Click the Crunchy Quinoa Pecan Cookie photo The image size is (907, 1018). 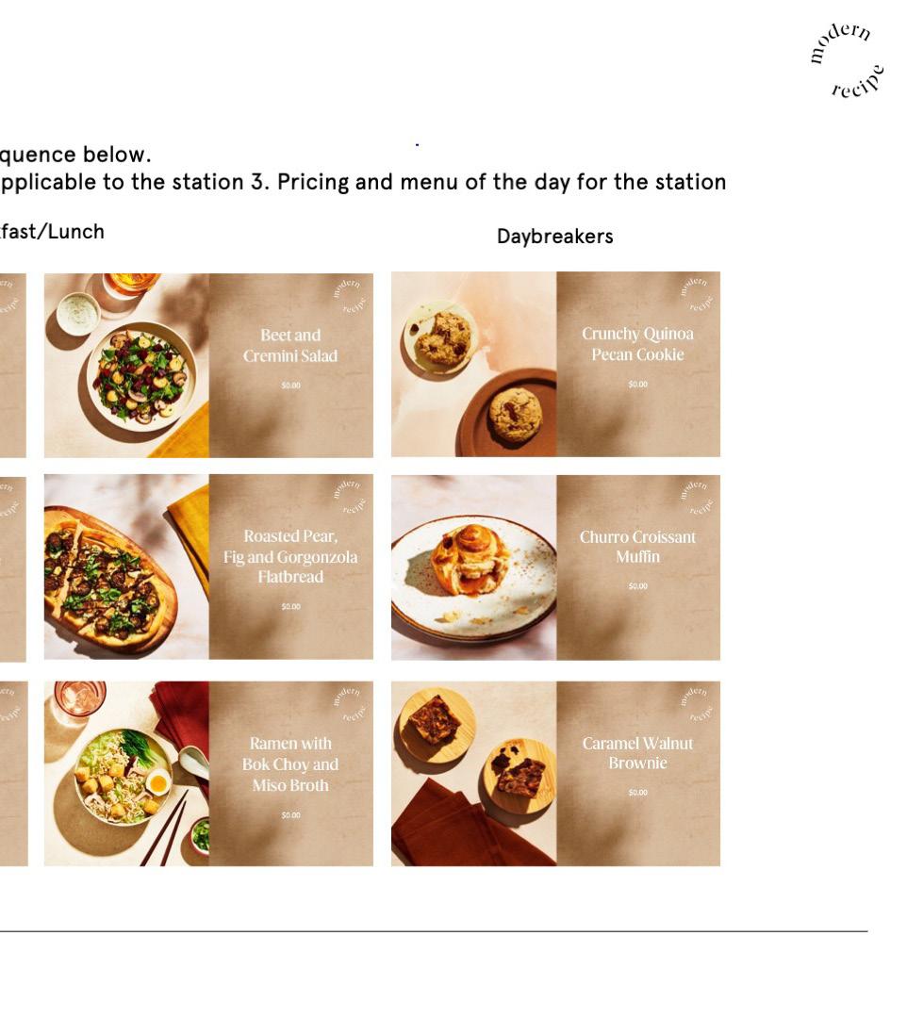coord(474,364)
